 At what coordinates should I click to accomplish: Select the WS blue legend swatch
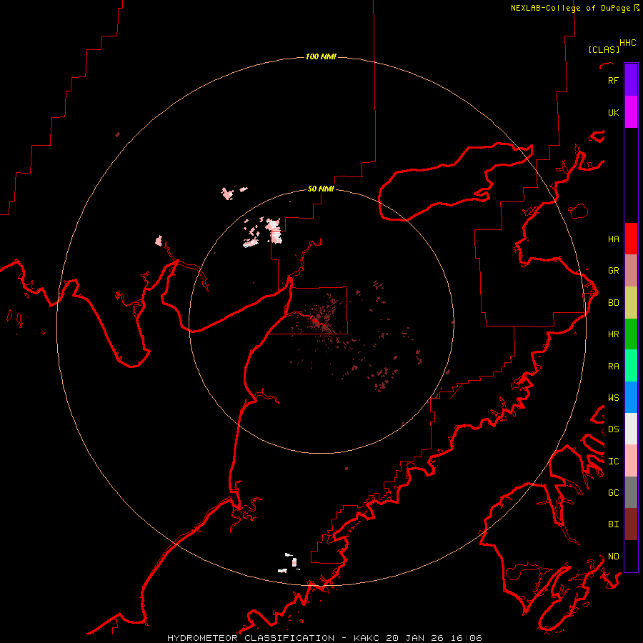631,397
